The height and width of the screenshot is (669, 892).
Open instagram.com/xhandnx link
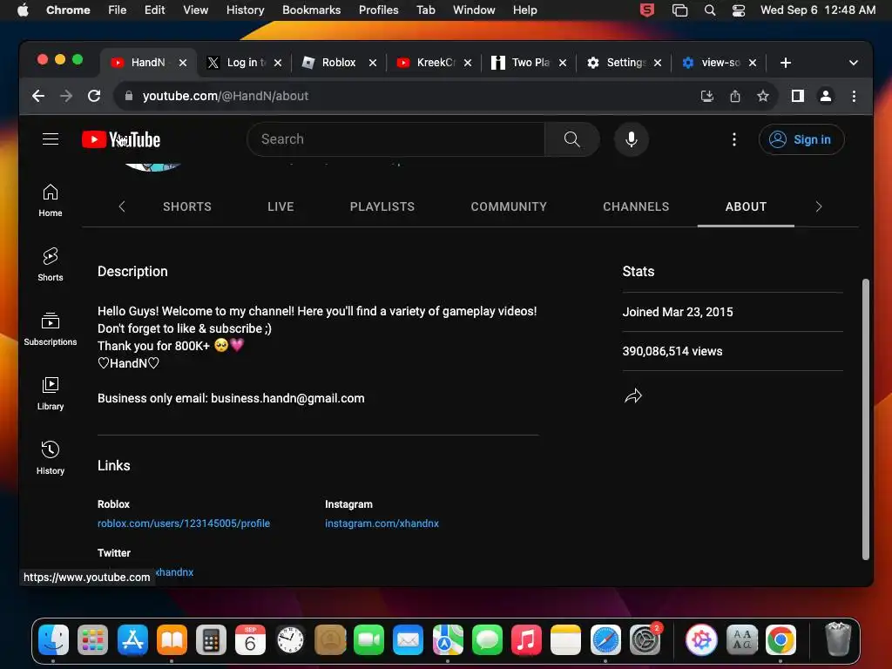[x=382, y=524]
